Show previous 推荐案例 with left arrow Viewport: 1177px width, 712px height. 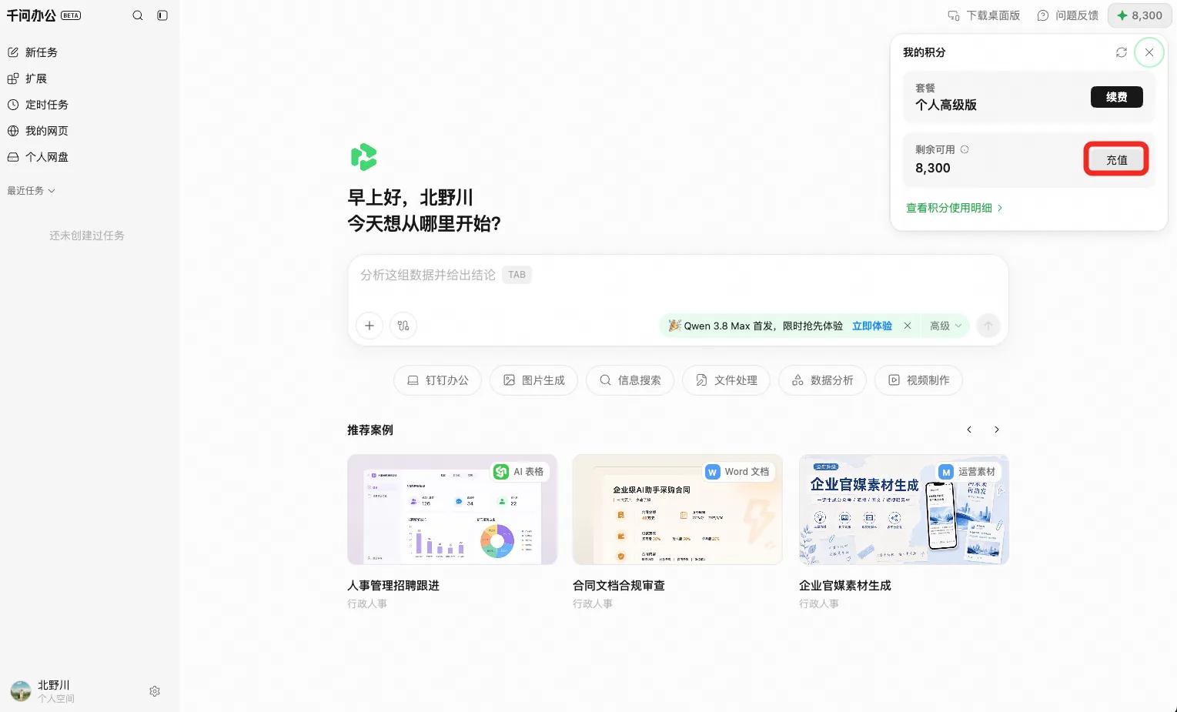pyautogui.click(x=969, y=430)
